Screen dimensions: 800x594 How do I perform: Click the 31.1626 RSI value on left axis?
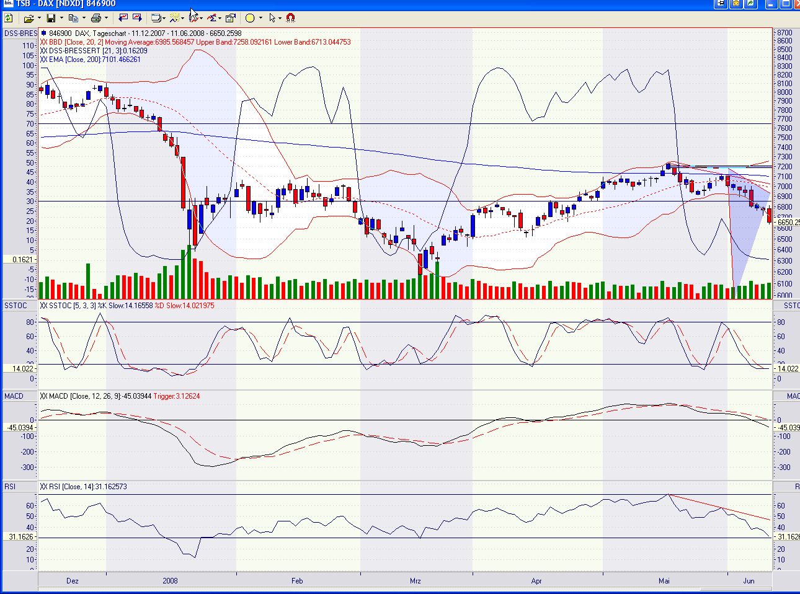point(22,536)
